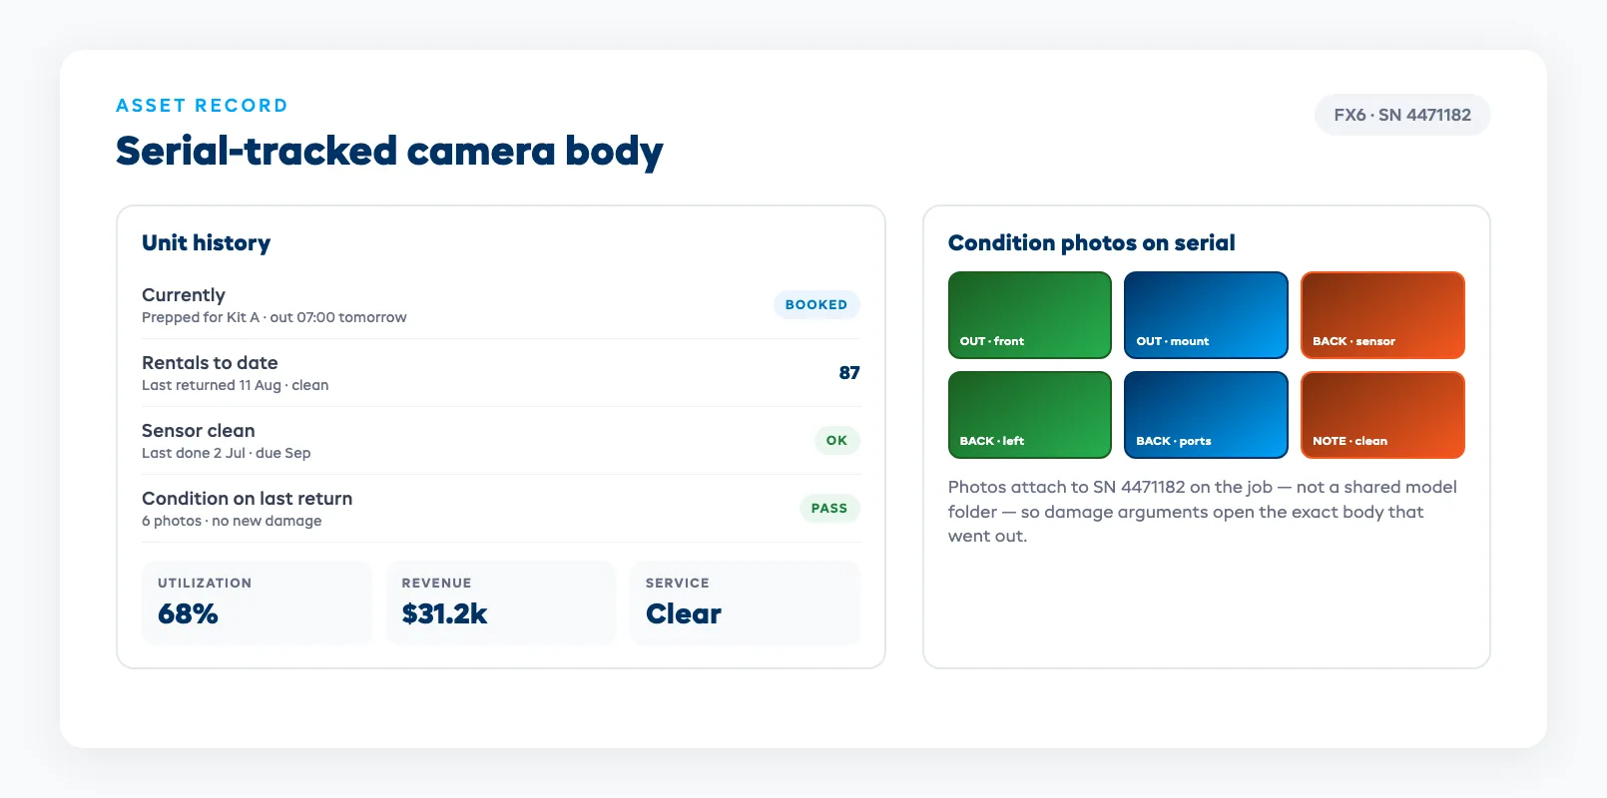Screen dimensions: 1607x798
Task: Click the Condition on last return label
Action: tap(248, 499)
